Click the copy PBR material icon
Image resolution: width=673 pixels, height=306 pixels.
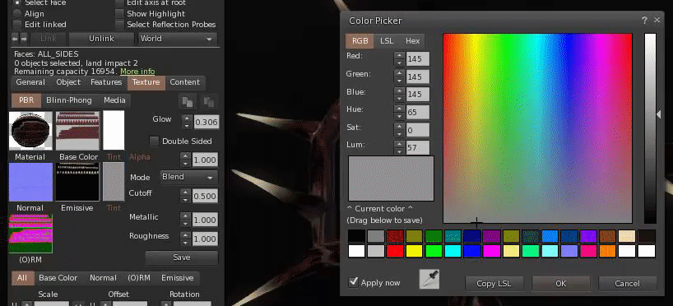point(188,102)
